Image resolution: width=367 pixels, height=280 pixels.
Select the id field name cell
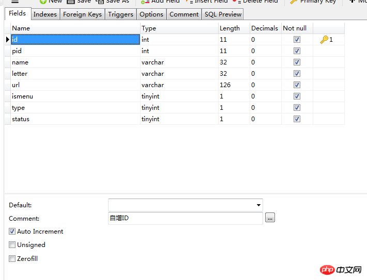pyautogui.click(x=75, y=40)
